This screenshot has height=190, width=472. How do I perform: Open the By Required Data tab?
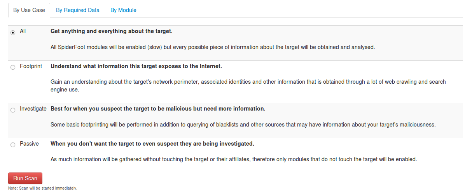coord(78,10)
